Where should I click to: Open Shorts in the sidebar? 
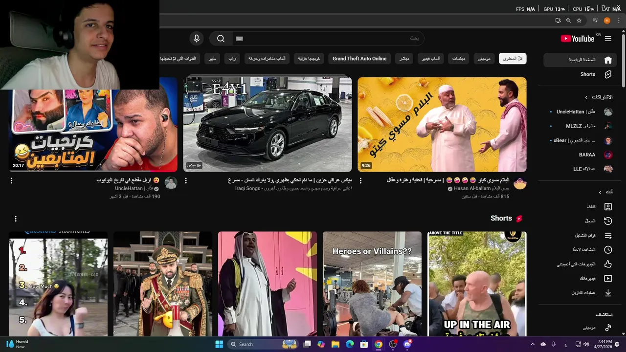coord(580,74)
